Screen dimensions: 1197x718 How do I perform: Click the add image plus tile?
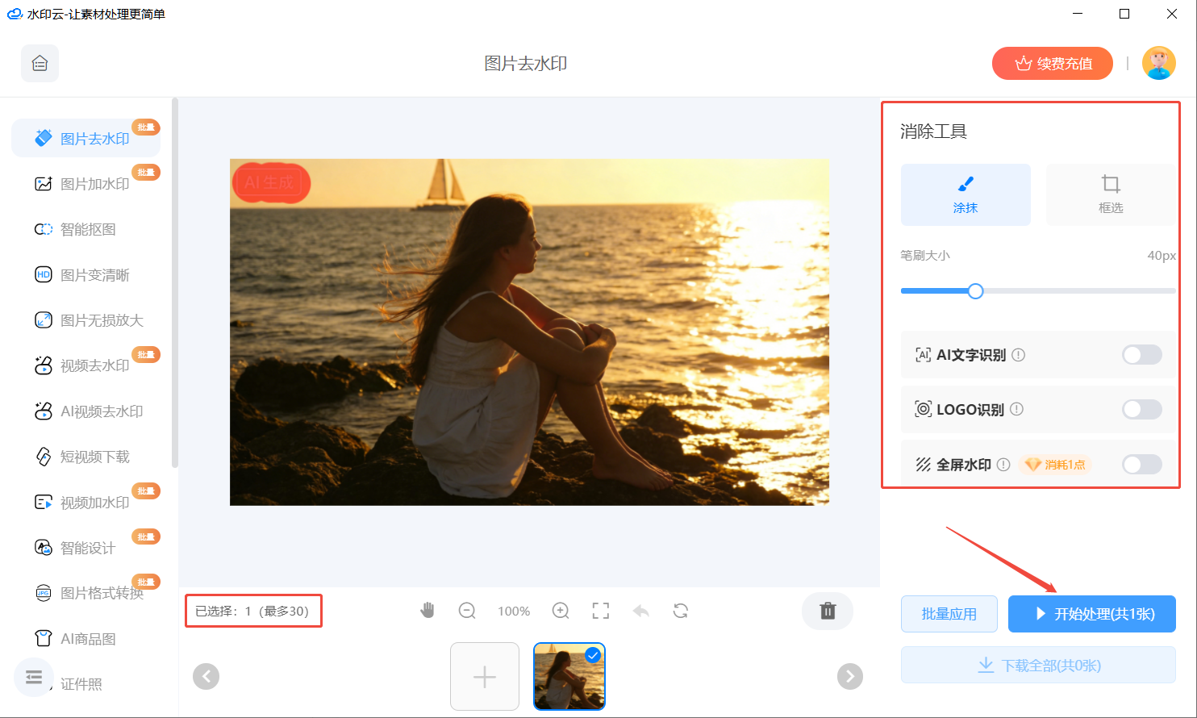pos(485,676)
